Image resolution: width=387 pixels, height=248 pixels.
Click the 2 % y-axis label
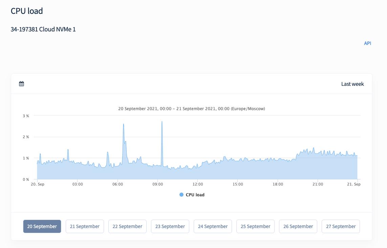(x=26, y=137)
